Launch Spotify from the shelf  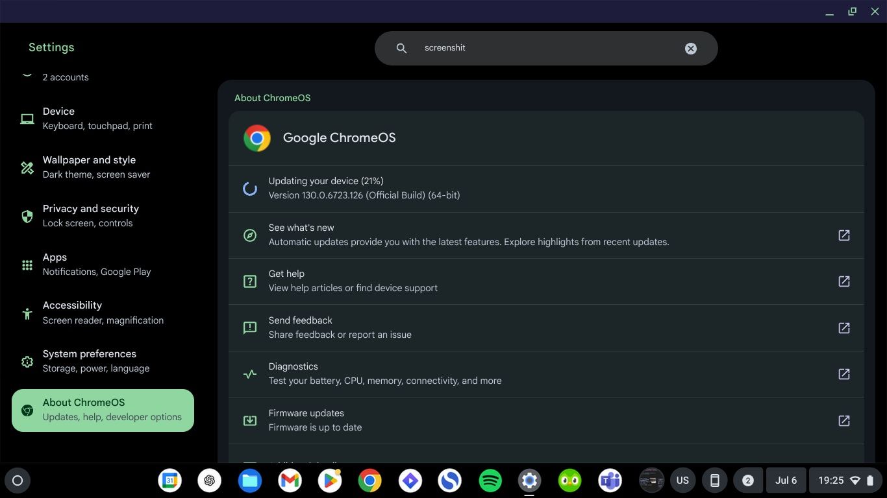tap(490, 480)
